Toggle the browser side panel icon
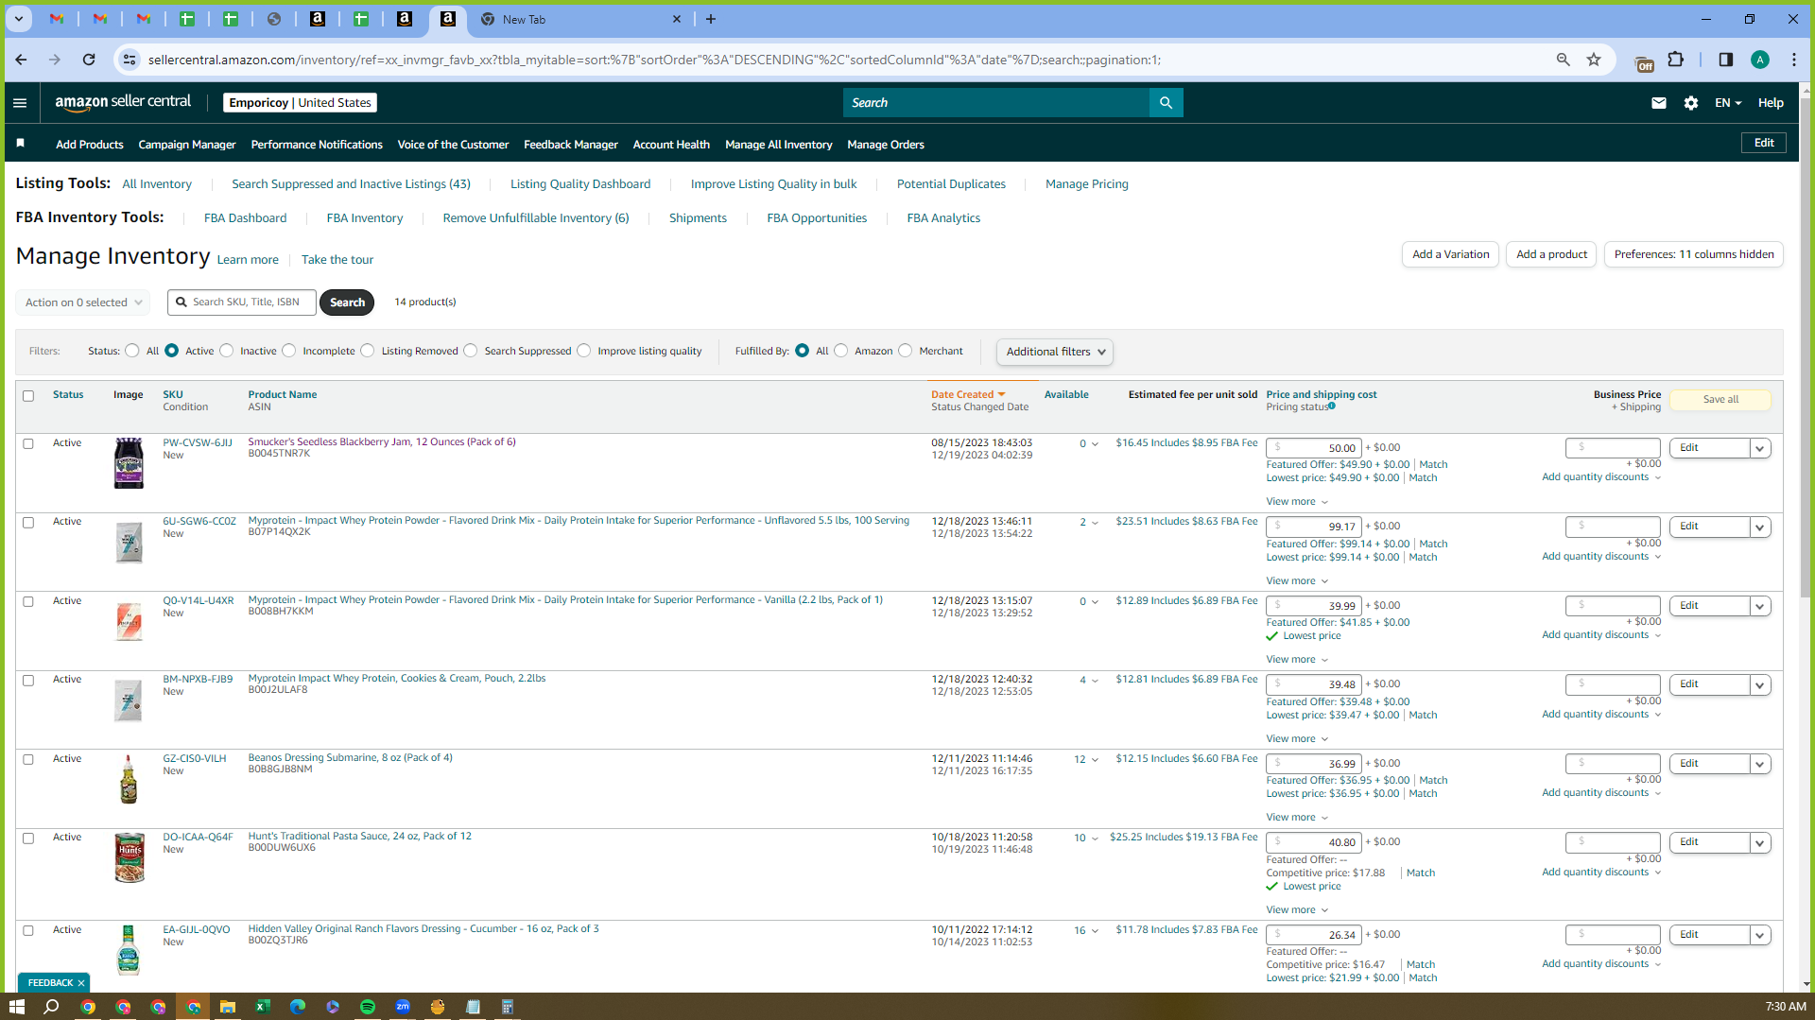The image size is (1815, 1020). click(1725, 60)
